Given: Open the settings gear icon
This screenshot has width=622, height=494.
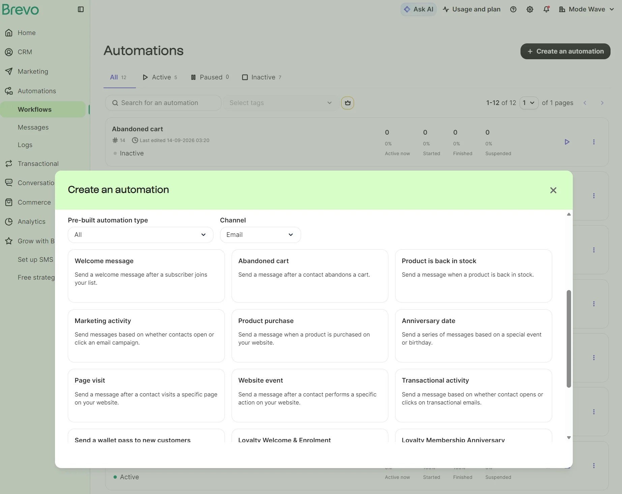Looking at the screenshot, I should click(x=530, y=9).
